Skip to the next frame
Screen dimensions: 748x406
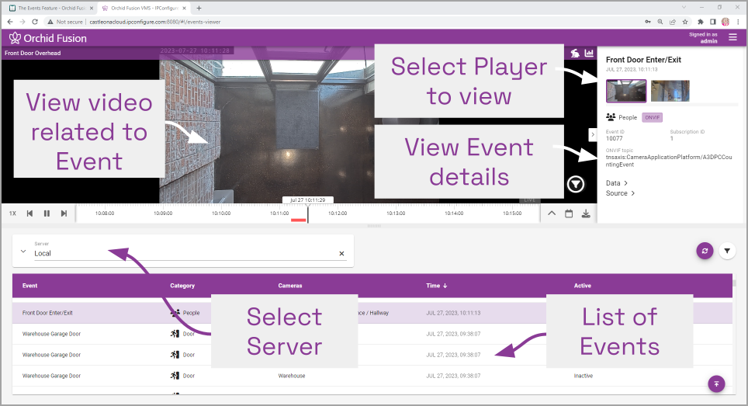[x=64, y=213]
